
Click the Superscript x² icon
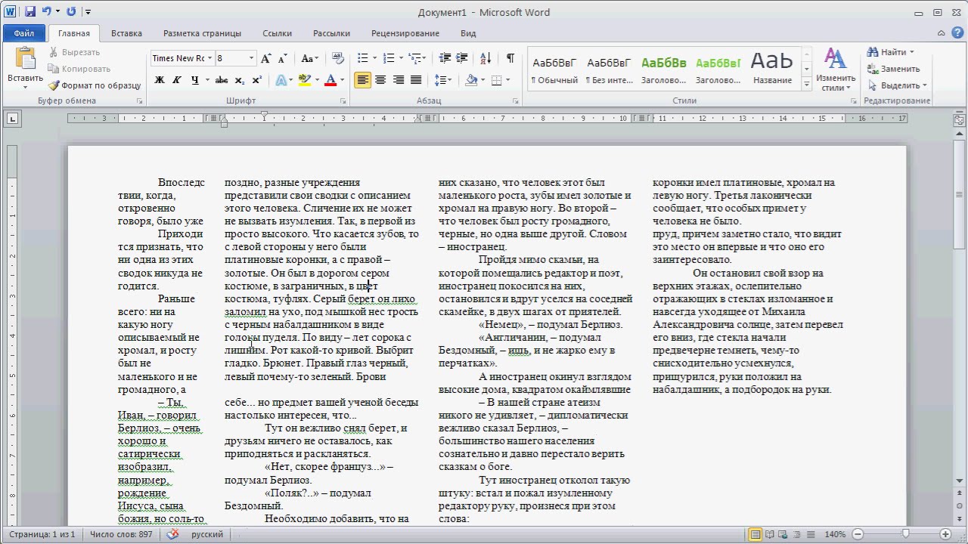coord(256,80)
